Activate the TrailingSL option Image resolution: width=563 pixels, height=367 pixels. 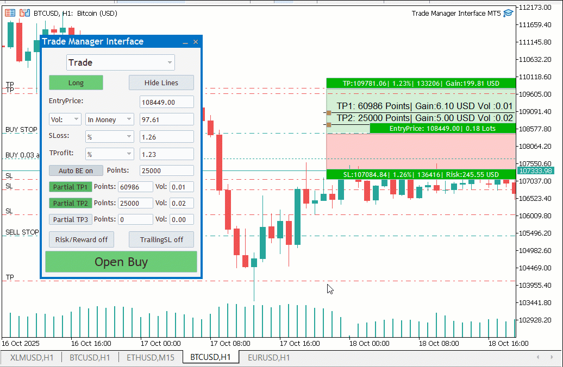[161, 239]
